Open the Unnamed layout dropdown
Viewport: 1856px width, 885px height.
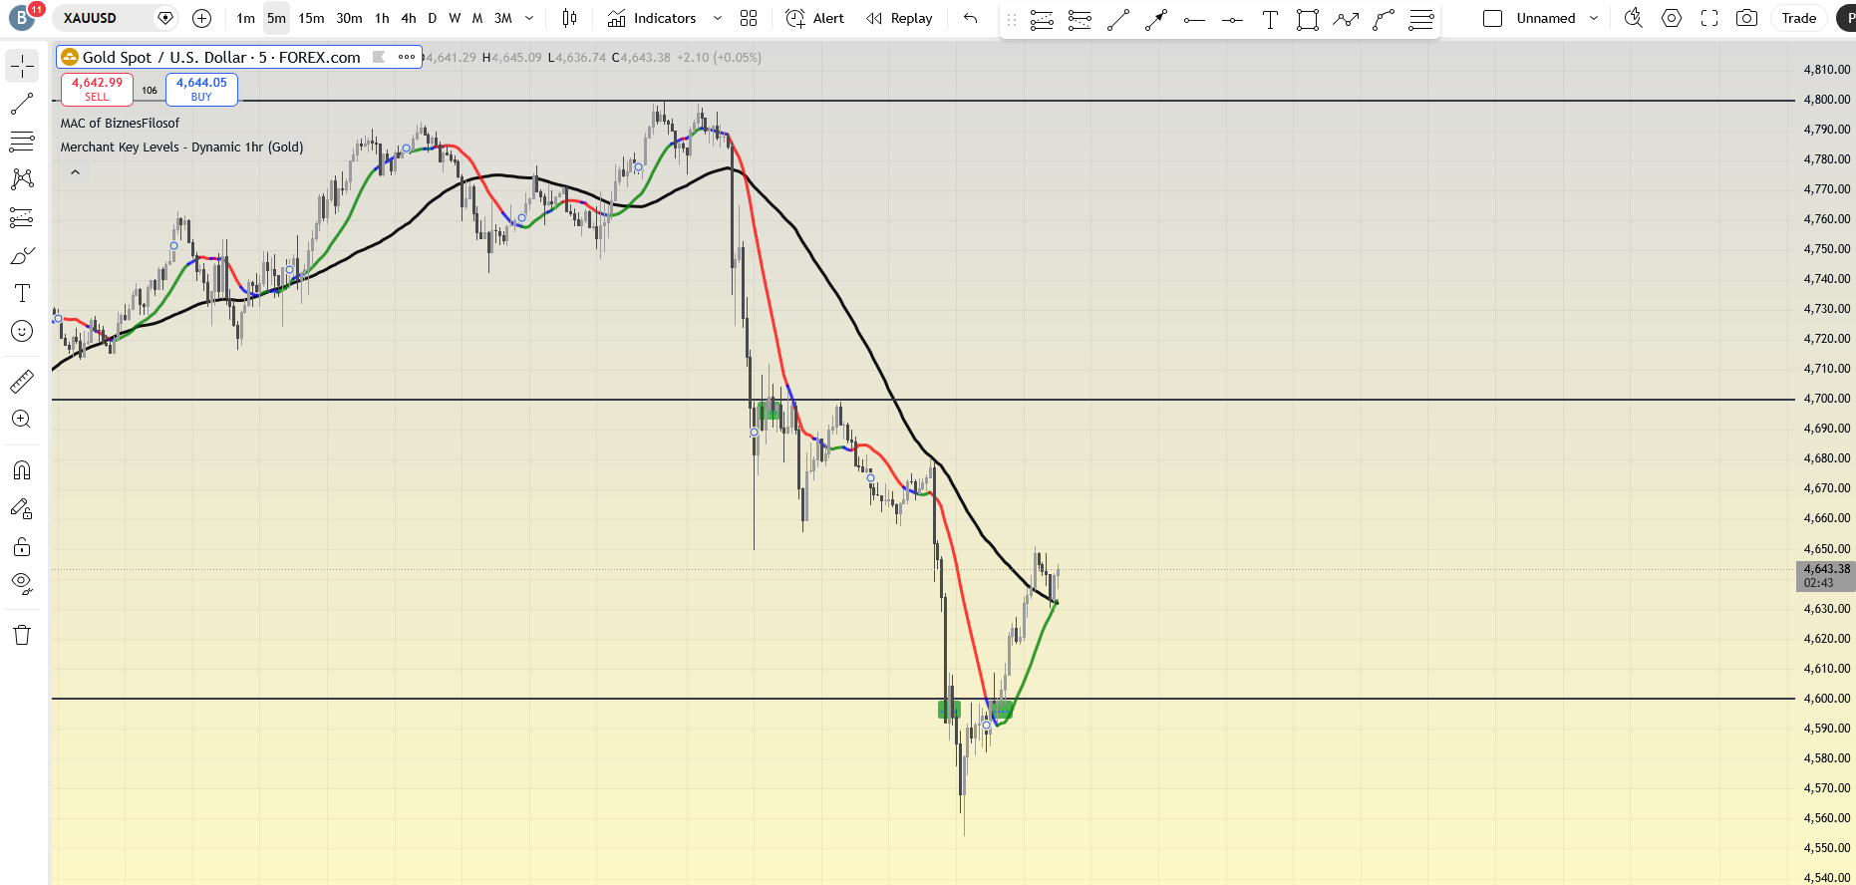[1594, 18]
